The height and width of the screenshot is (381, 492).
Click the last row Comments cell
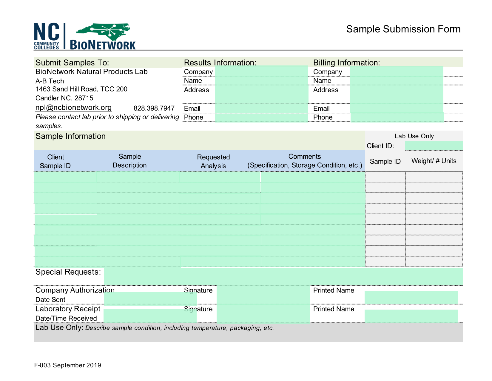tap(313, 261)
